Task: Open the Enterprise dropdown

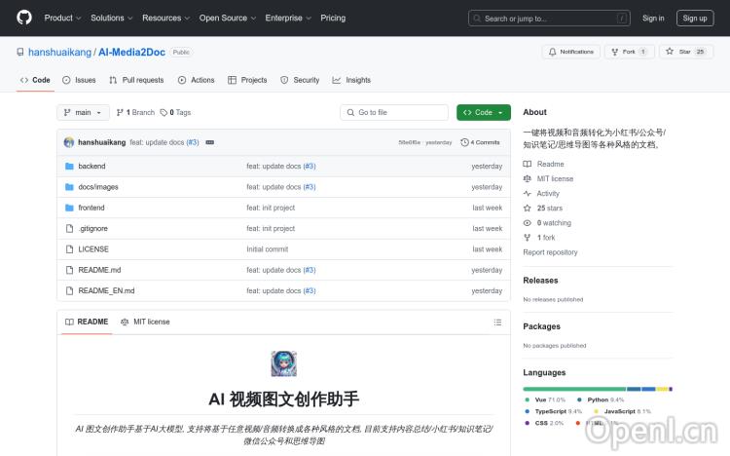Action: [288, 18]
